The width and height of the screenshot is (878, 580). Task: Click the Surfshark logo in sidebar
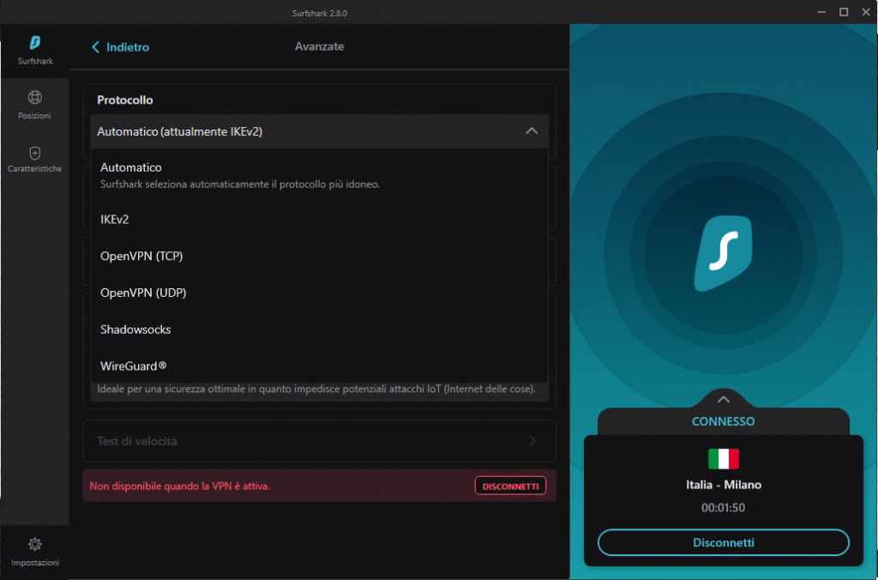coord(34,43)
